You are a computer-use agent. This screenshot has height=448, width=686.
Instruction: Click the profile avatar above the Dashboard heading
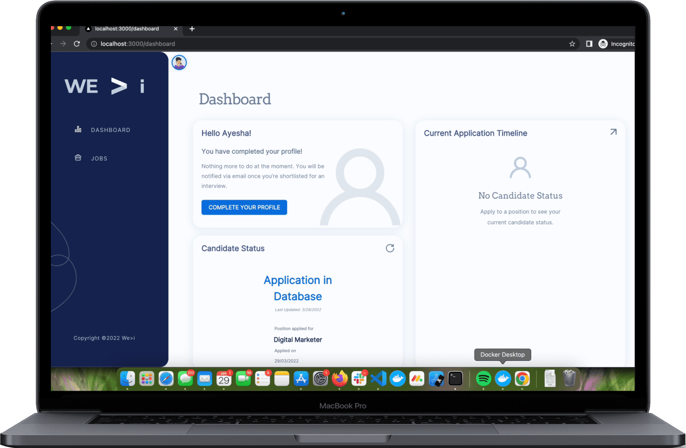pyautogui.click(x=179, y=62)
